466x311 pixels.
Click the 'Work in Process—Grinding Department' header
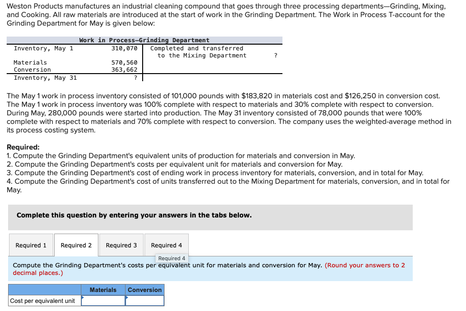point(145,40)
